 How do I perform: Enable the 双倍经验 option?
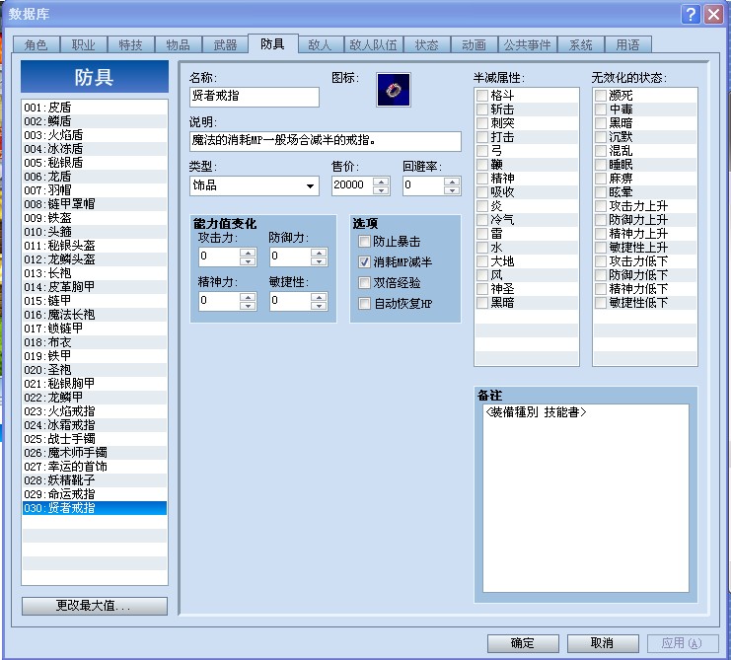pyautogui.click(x=364, y=282)
